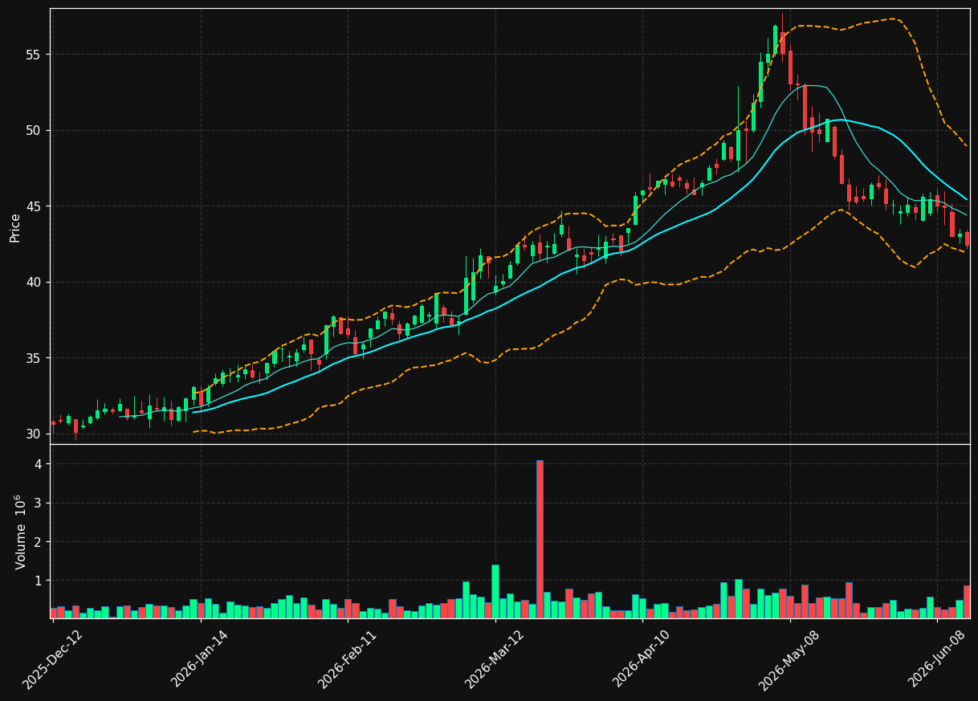Click the 55 price tick label
978x701 pixels.
35,55
